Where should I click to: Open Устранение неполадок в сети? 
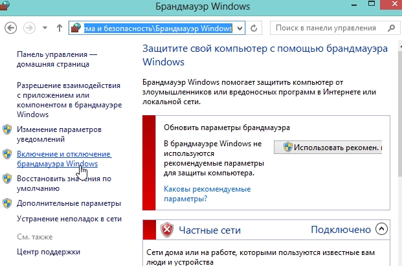tap(69, 219)
